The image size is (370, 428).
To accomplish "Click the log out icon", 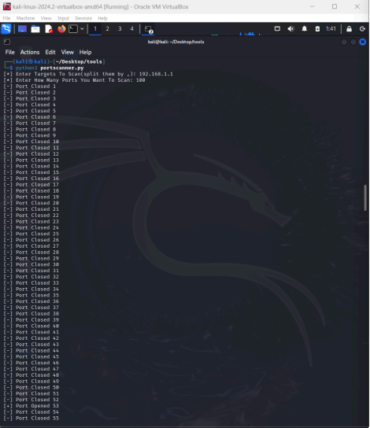I will 362,29.
